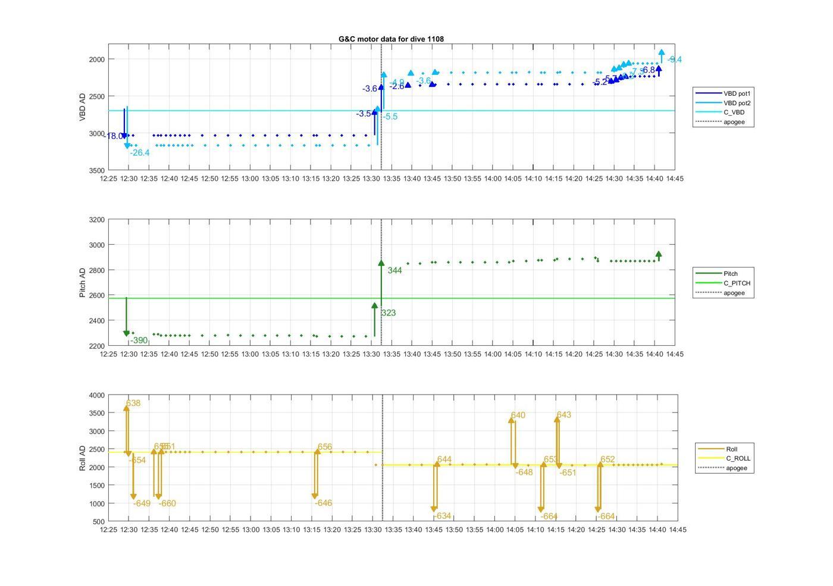Click the "638" roll data label
The width and height of the screenshot is (833, 586).
click(133, 403)
